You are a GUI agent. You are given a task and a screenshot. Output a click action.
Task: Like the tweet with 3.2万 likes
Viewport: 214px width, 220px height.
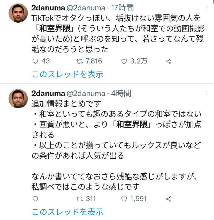point(124,61)
